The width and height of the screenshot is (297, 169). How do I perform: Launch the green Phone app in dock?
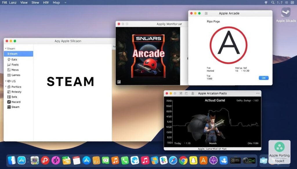(x=125, y=161)
